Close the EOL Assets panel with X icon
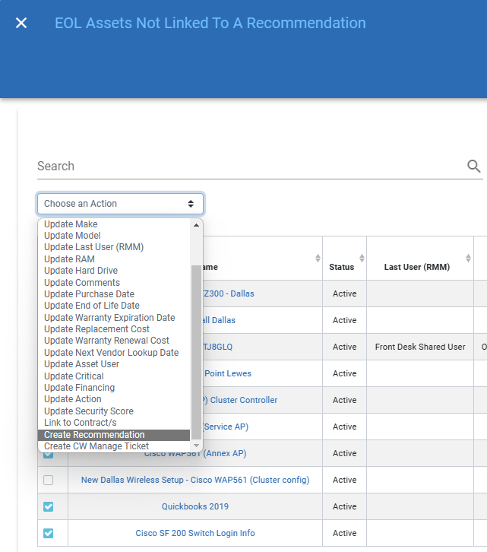487x552 pixels. tap(21, 23)
